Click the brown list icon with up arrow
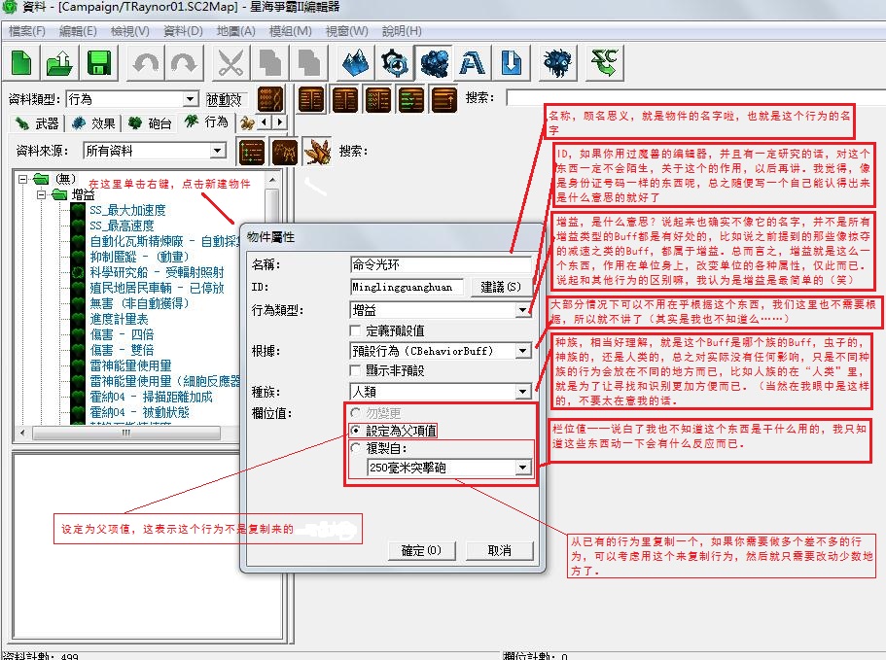Screen dimensions: 886x660 [444, 99]
